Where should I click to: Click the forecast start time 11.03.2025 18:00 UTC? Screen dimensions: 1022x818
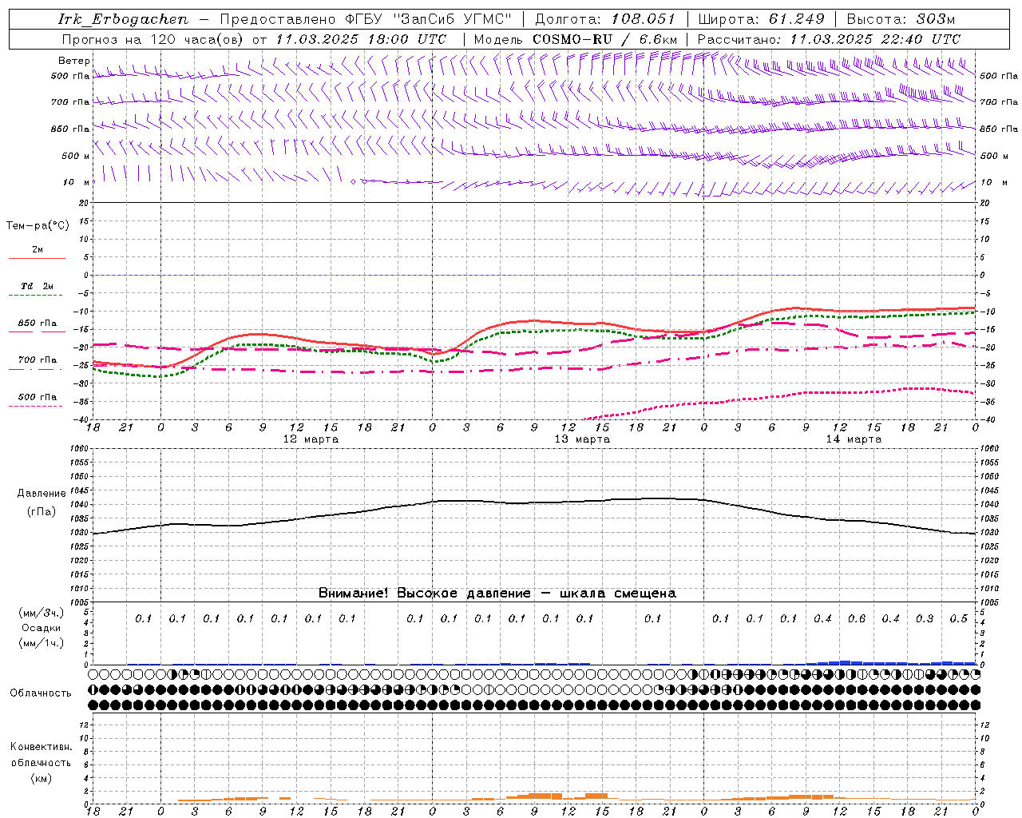click(361, 39)
